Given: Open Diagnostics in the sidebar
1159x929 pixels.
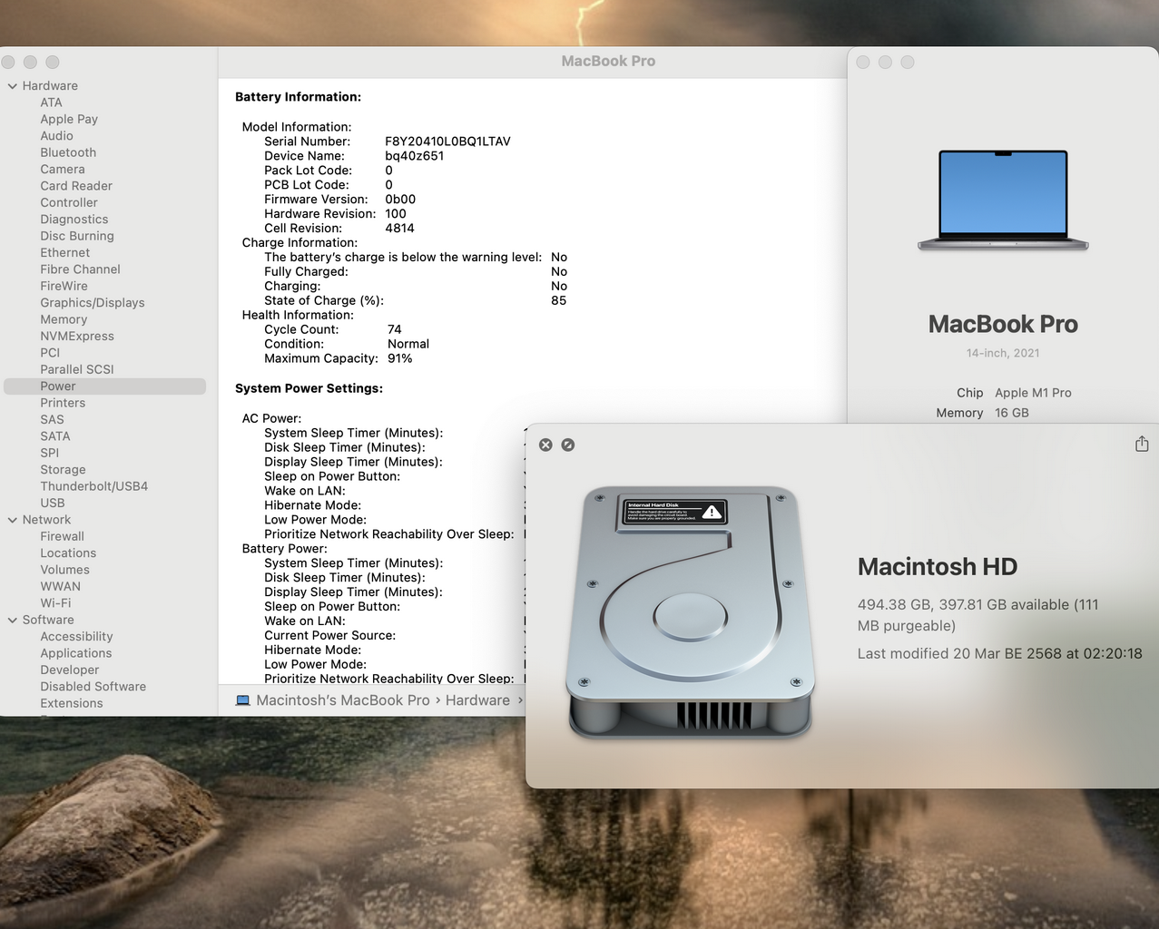Looking at the screenshot, I should [x=74, y=220].
